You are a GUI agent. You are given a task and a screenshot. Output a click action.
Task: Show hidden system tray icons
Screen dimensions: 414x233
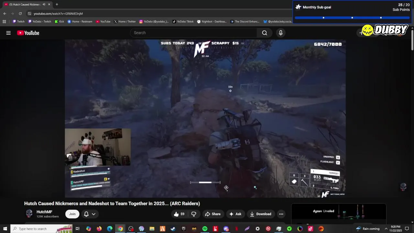[x=386, y=229]
